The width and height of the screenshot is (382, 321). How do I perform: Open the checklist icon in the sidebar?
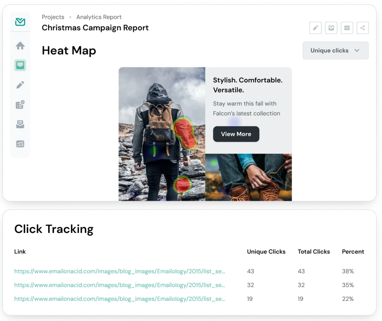click(20, 105)
